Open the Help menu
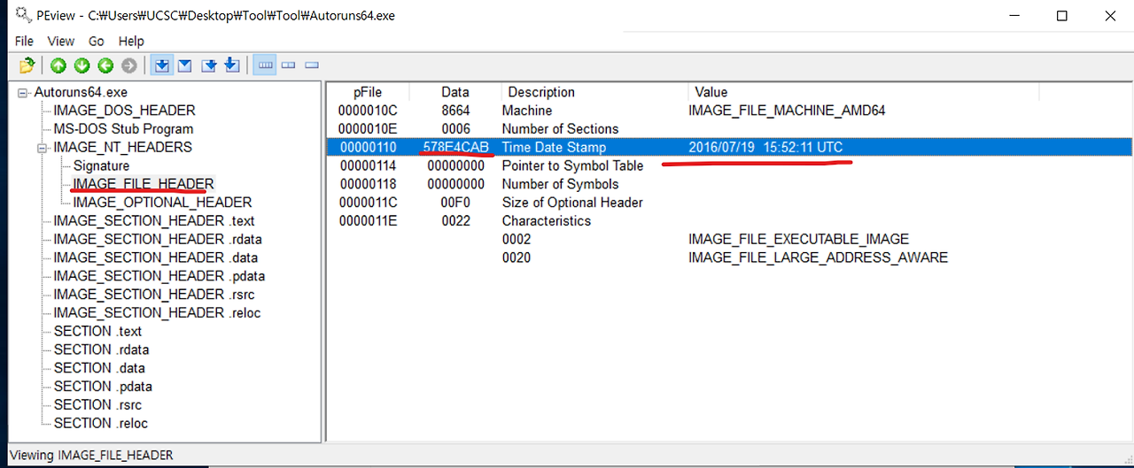Viewport: 1134px width, 468px height. click(131, 41)
